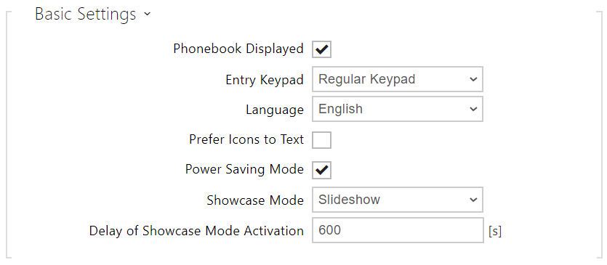Click the arrow icon of Showcase Mode dropdown
This screenshot has width=607, height=265.
click(x=473, y=200)
